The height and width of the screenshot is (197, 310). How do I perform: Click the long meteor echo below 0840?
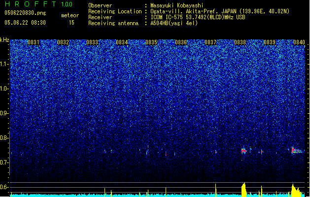(x=297, y=151)
